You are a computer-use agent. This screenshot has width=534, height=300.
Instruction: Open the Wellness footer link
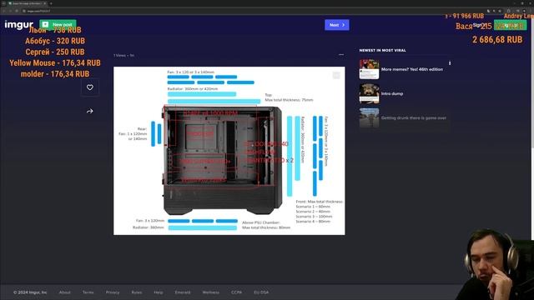(211, 292)
